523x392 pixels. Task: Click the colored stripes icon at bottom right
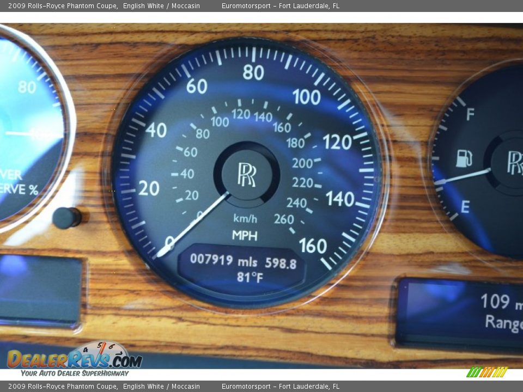[486, 372]
